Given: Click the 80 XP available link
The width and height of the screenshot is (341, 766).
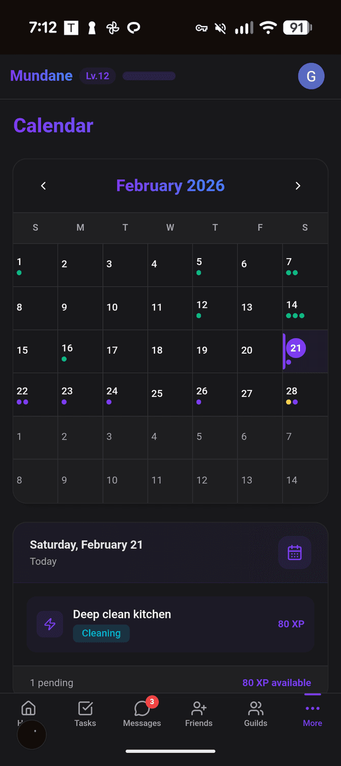Looking at the screenshot, I should point(277,682).
